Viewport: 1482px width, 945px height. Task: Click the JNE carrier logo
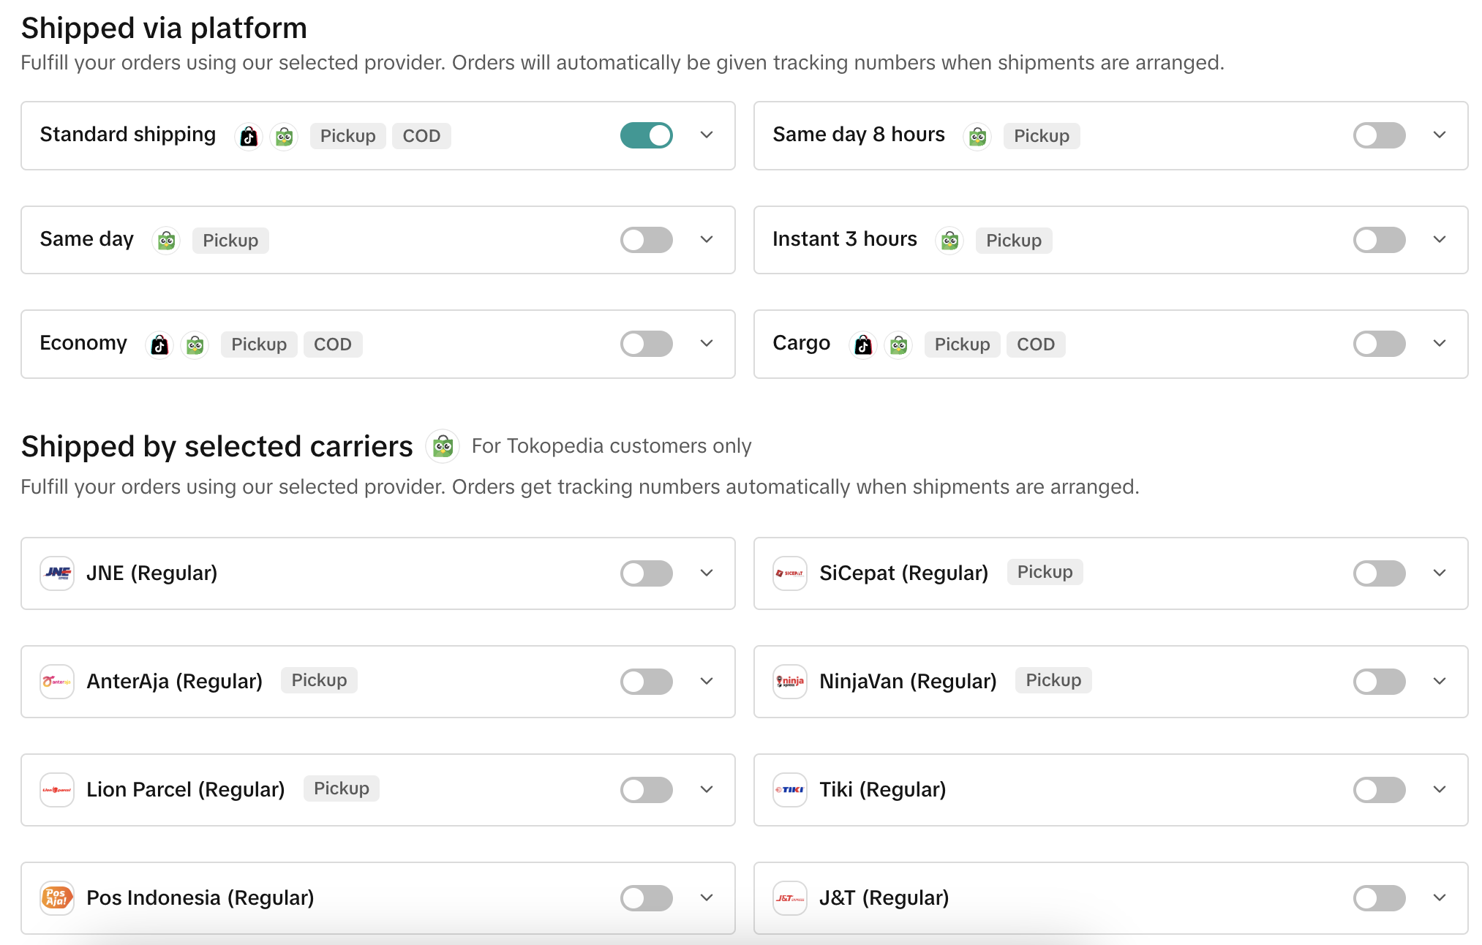pos(57,573)
